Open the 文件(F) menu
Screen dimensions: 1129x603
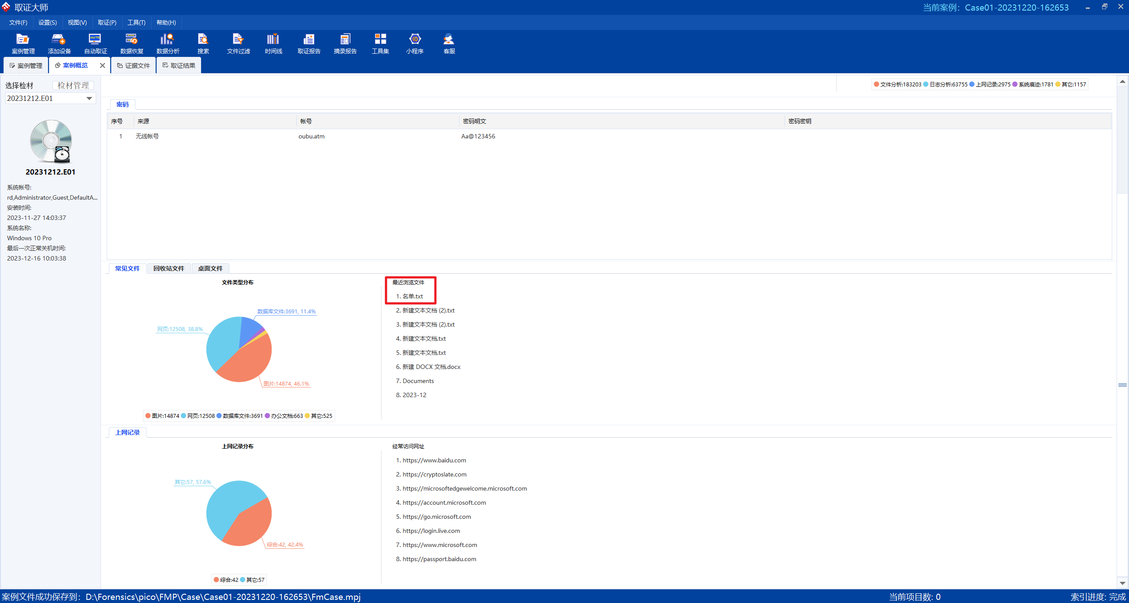tap(18, 22)
